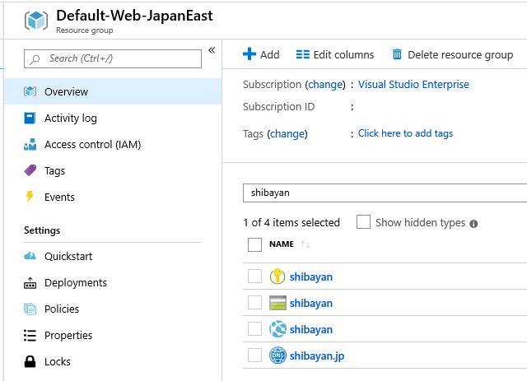This screenshot has height=381, width=527.
Task: Click the App Service globe icon for shibayan
Action: (277, 329)
